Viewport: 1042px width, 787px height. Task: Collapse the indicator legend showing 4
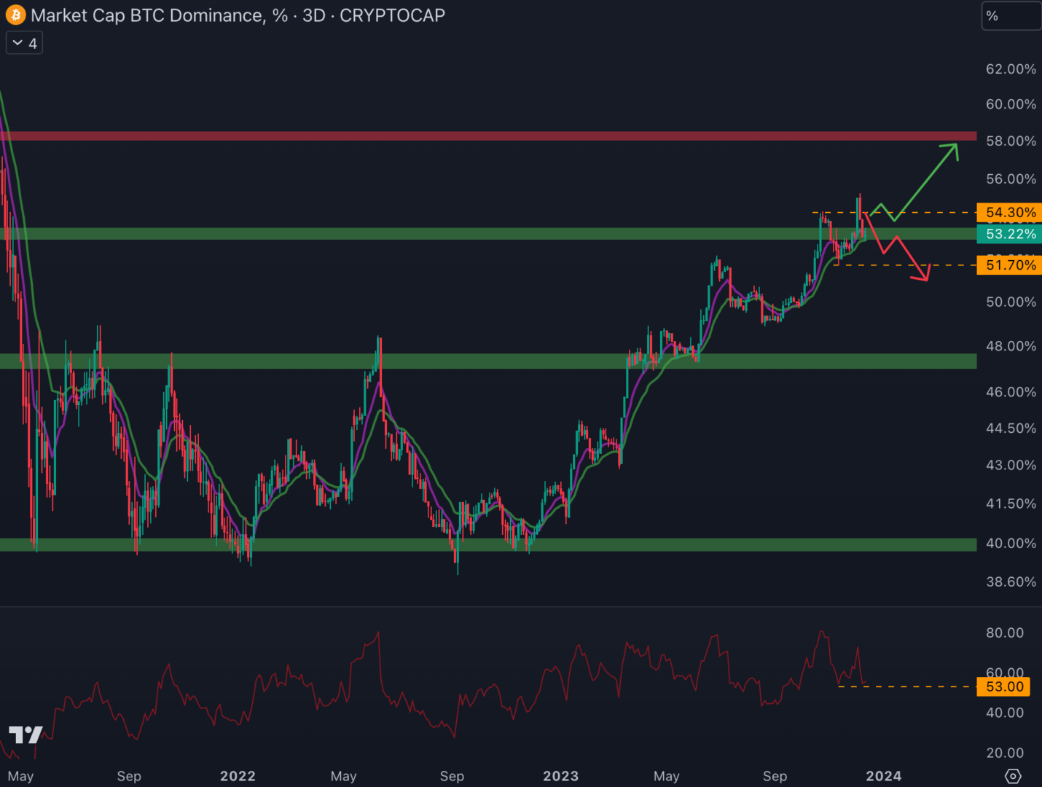click(x=24, y=44)
